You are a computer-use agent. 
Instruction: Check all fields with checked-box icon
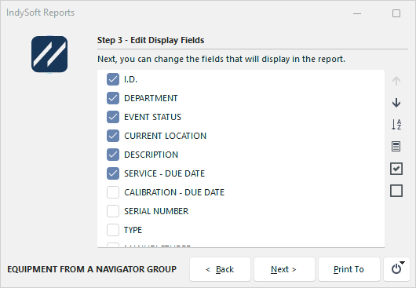coord(396,169)
